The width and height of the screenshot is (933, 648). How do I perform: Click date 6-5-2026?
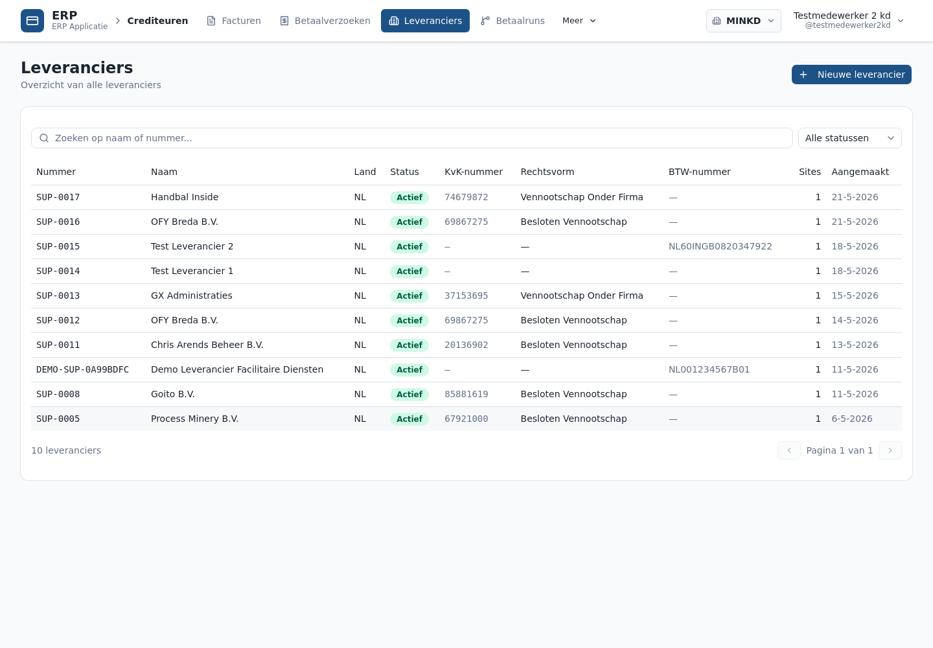point(852,419)
